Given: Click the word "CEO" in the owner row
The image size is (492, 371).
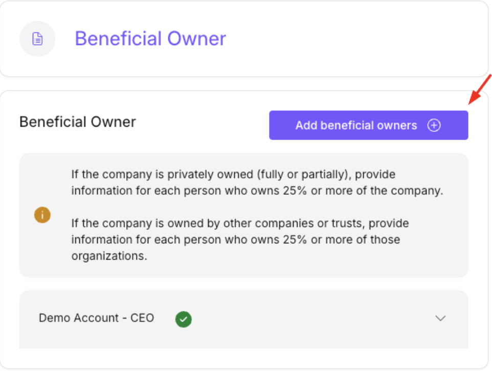Looking at the screenshot, I should (x=142, y=318).
